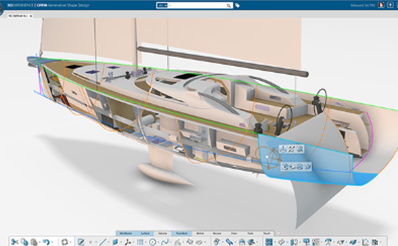Click the Copy icon in bottom toolbar
Image resolution: width=398 pixels, height=246 pixels.
click(24, 242)
